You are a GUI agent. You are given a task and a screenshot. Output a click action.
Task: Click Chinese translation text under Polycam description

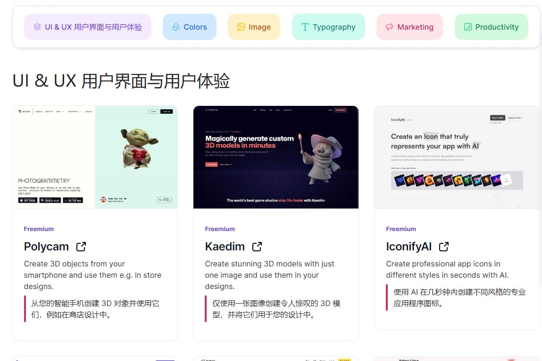tap(95, 309)
